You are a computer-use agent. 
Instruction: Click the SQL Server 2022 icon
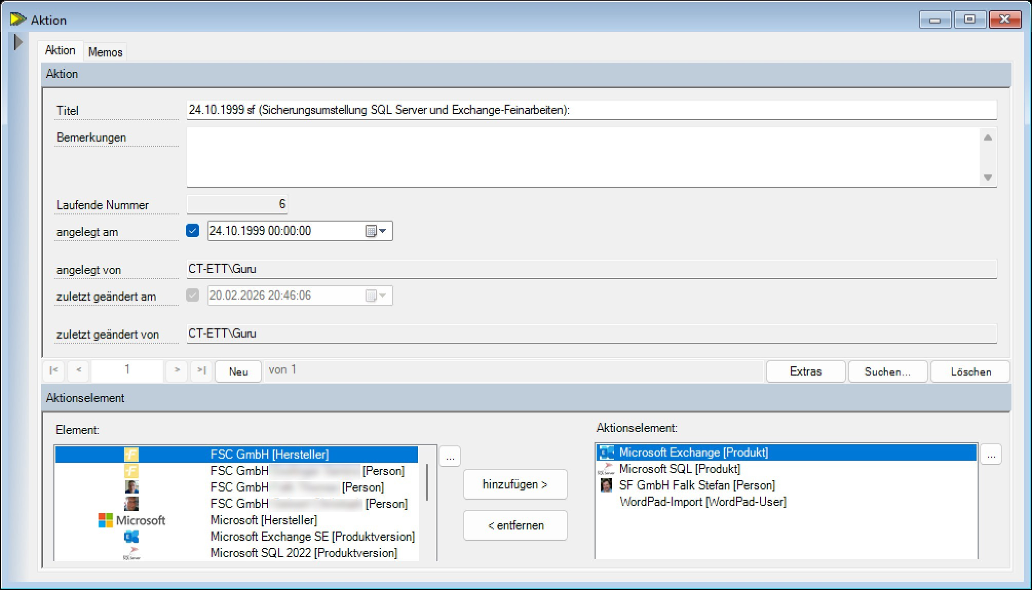click(131, 553)
